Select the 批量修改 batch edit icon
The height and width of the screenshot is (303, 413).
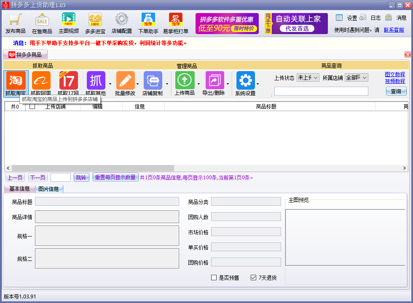click(x=125, y=81)
